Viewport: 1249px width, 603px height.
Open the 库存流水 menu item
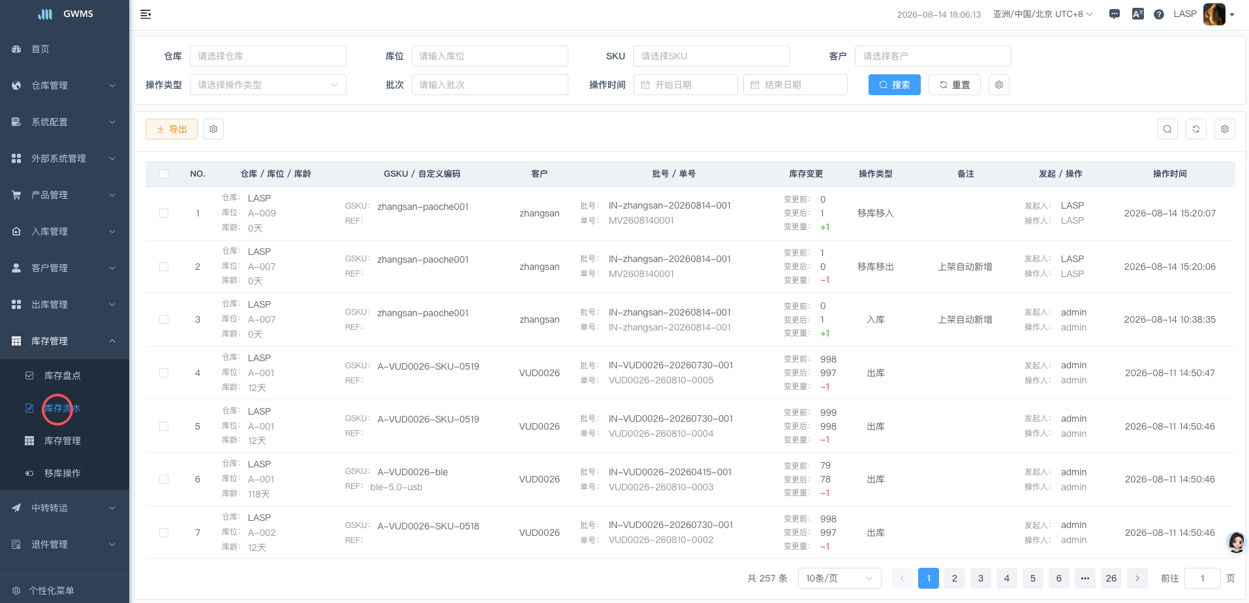click(65, 408)
